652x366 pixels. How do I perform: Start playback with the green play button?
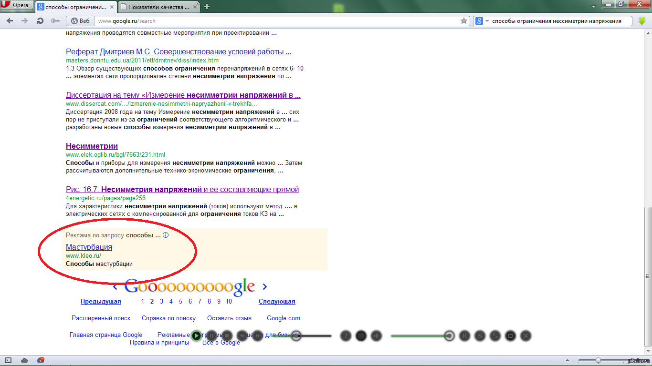coord(196,335)
